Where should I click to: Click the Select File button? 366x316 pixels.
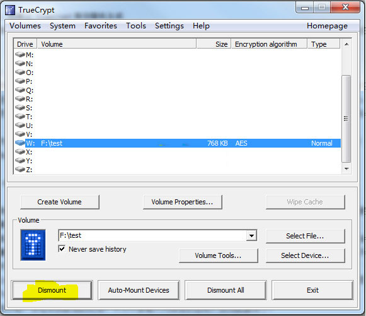point(305,236)
